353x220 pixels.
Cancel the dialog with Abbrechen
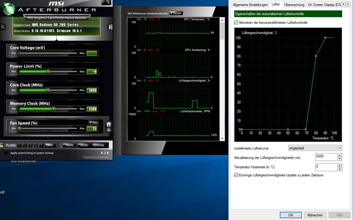point(315,215)
